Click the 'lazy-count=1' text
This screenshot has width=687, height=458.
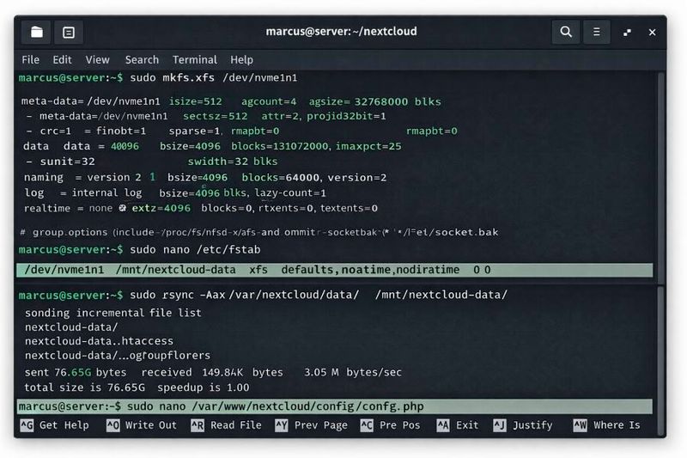(290, 192)
